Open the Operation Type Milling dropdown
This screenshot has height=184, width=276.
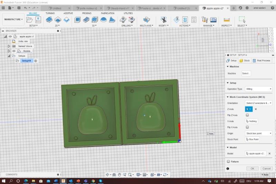[x=258, y=89]
